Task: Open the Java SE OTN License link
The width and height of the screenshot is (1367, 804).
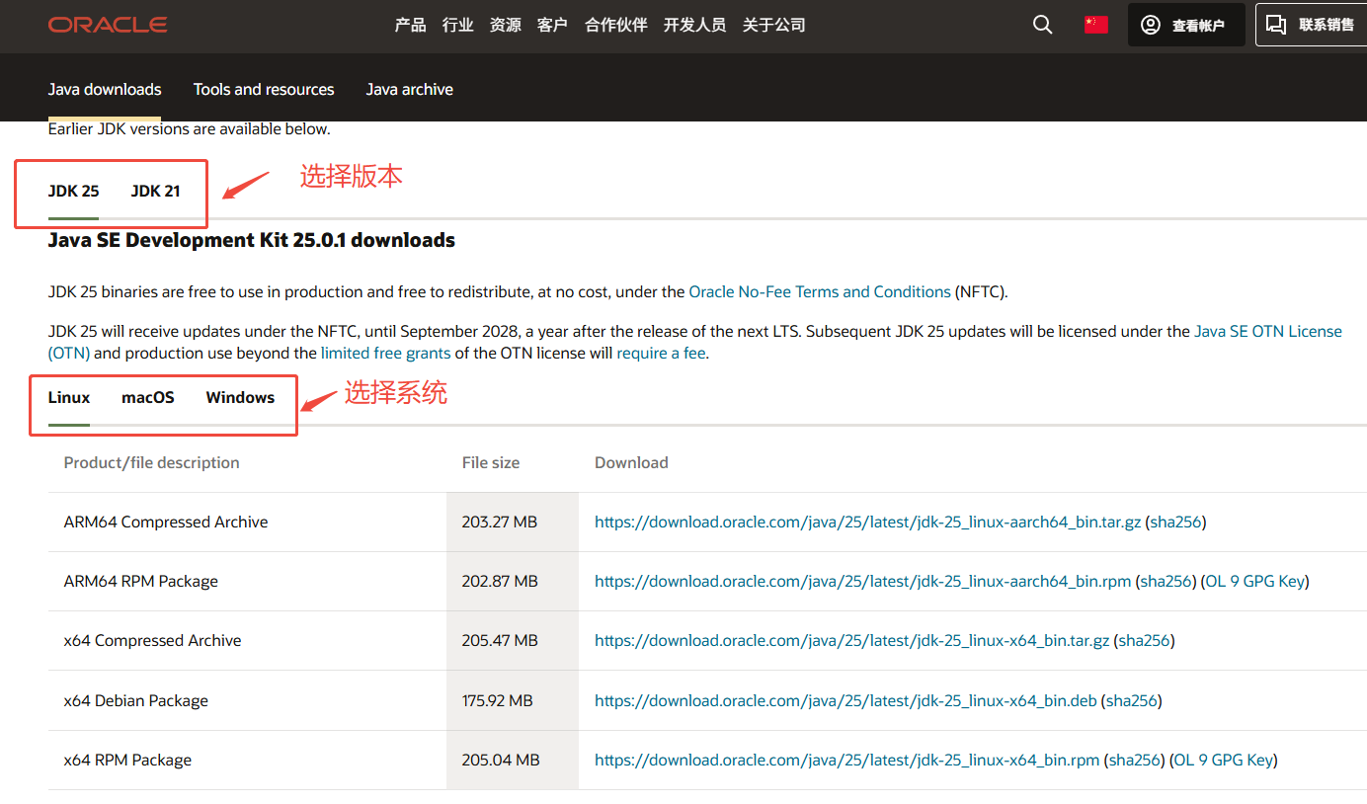Action: pyautogui.click(x=1268, y=332)
